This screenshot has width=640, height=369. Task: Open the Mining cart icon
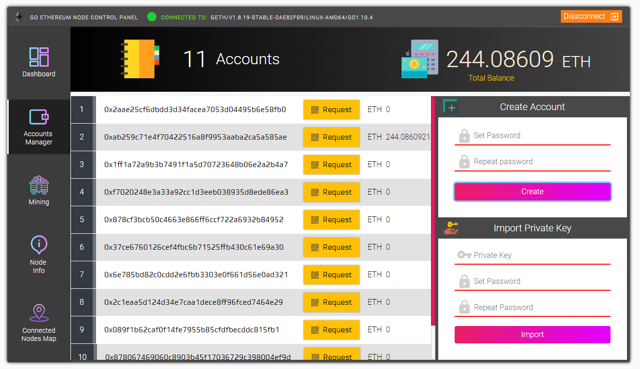[39, 185]
